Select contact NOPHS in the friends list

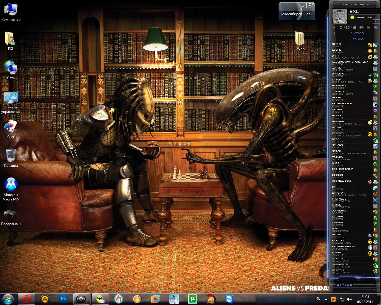tap(355, 45)
